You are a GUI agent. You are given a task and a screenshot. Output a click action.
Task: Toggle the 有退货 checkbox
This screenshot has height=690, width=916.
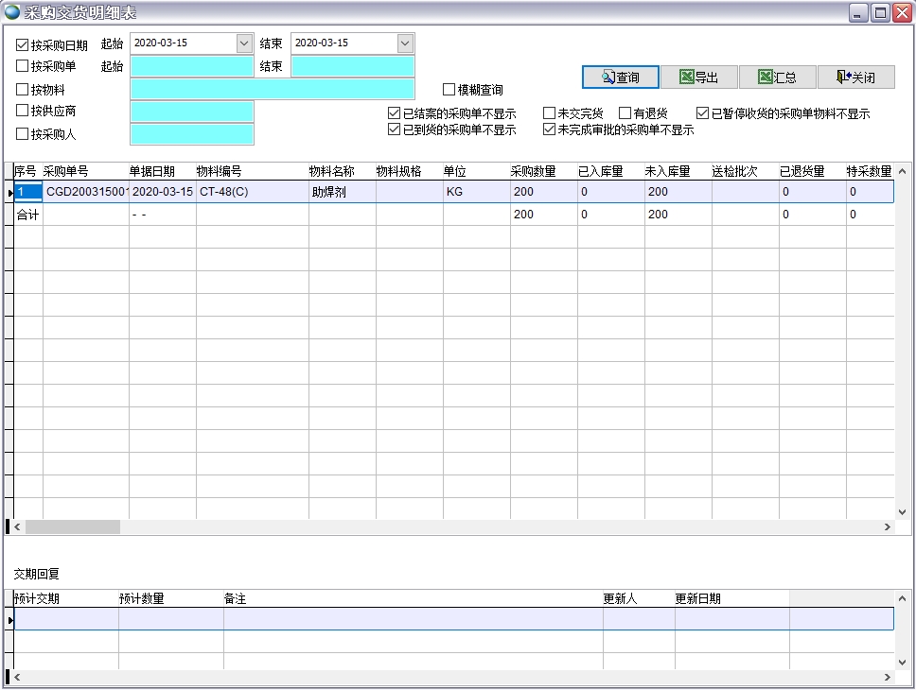pyautogui.click(x=625, y=113)
